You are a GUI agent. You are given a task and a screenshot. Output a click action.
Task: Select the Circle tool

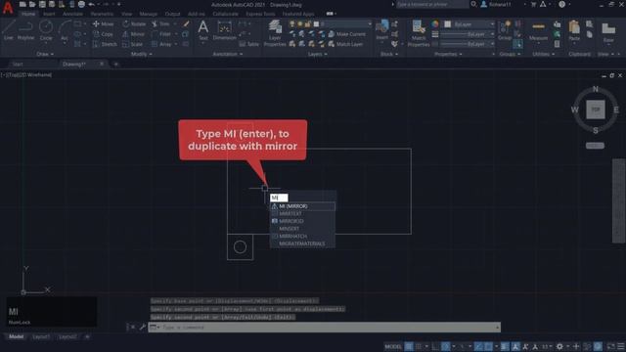click(46, 30)
